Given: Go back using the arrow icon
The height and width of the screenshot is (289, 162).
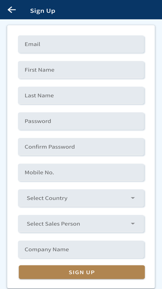Looking at the screenshot, I should (x=12, y=10).
